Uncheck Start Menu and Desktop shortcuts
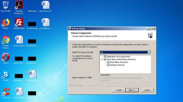 tap(105, 59)
